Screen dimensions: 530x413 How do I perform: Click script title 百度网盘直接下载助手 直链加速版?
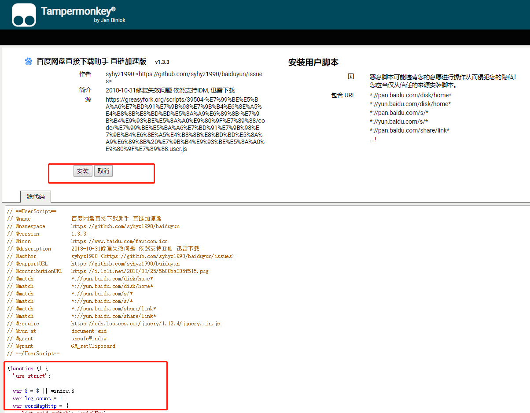[x=91, y=61]
